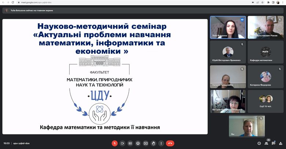
Task: Bookmark this page with the star icon
Action: [262, 2]
